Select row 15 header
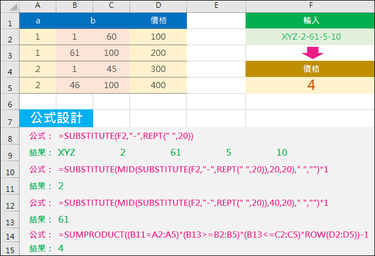Image resolution: width=375 pixels, height=256 pixels. click(10, 249)
